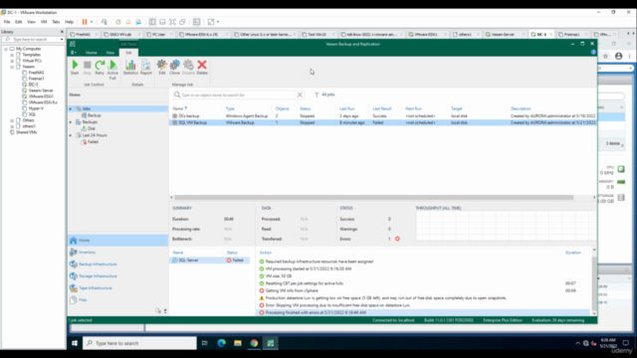Click the Library search box
The width and height of the screenshot is (637, 358).
pyautogui.click(x=33, y=40)
